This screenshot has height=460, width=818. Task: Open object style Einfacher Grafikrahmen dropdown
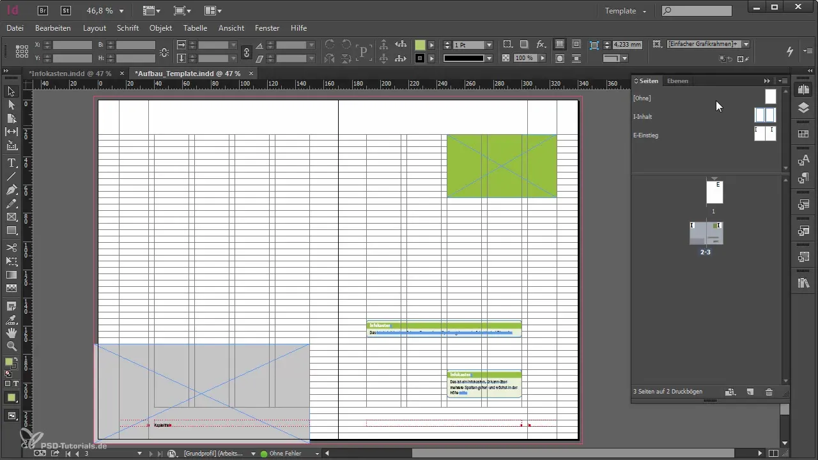point(746,44)
